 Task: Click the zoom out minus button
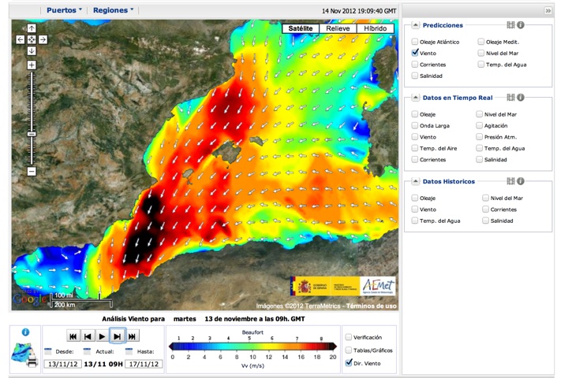32,171
